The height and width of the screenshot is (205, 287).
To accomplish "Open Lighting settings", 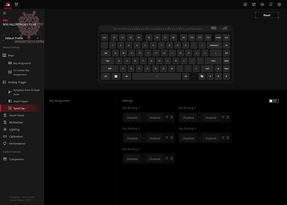I will [14, 129].
